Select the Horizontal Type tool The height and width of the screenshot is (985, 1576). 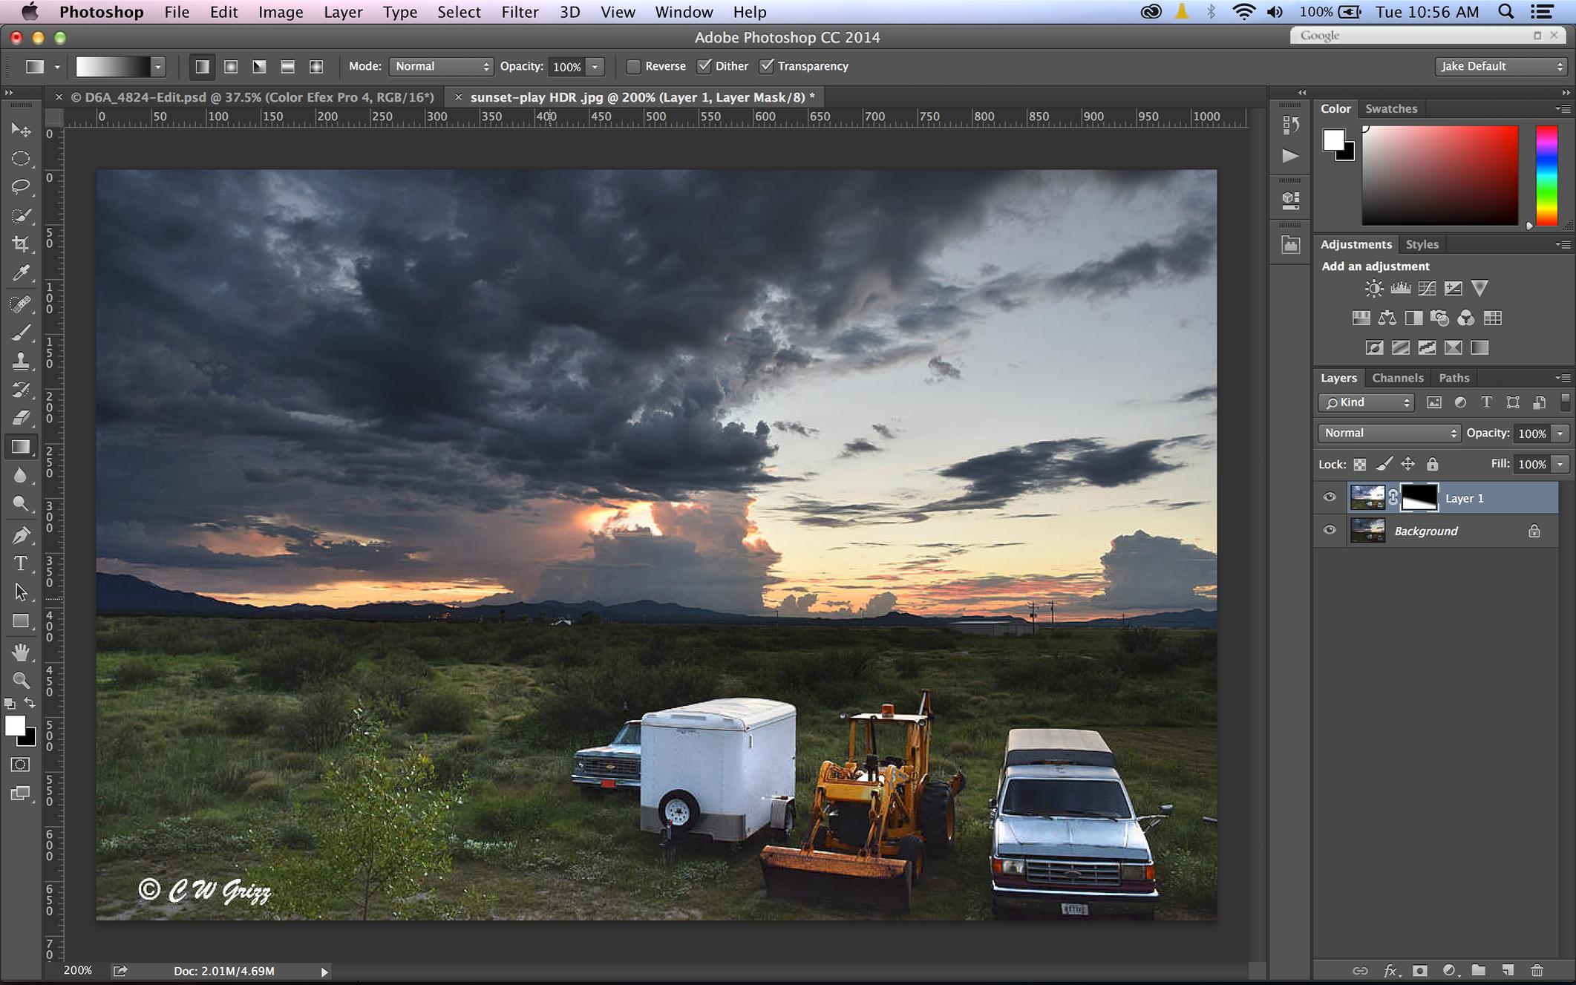(21, 563)
